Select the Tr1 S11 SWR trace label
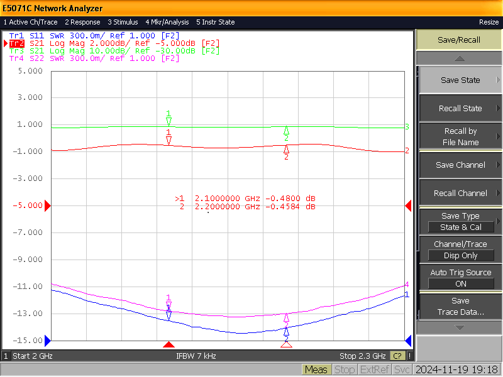503x377 pixels. point(94,36)
